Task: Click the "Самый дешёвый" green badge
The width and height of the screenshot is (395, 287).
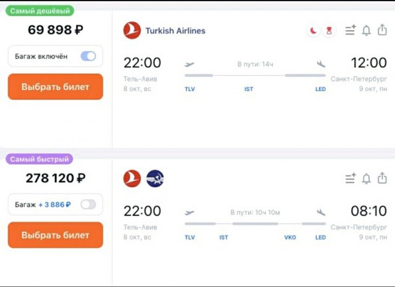Action: pos(41,10)
